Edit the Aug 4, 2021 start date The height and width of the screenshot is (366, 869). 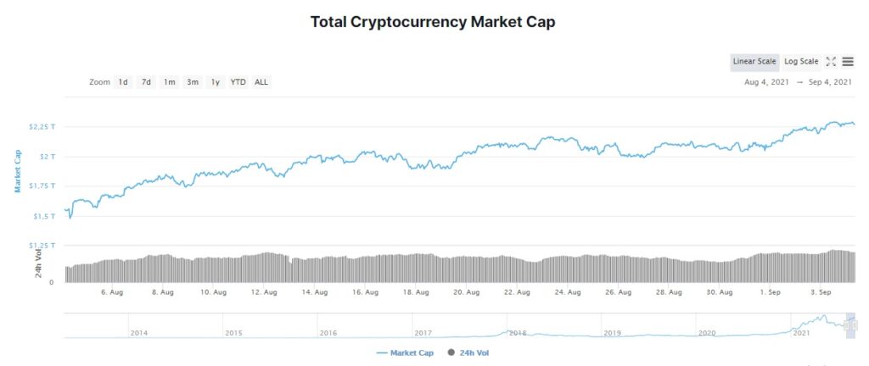768,82
